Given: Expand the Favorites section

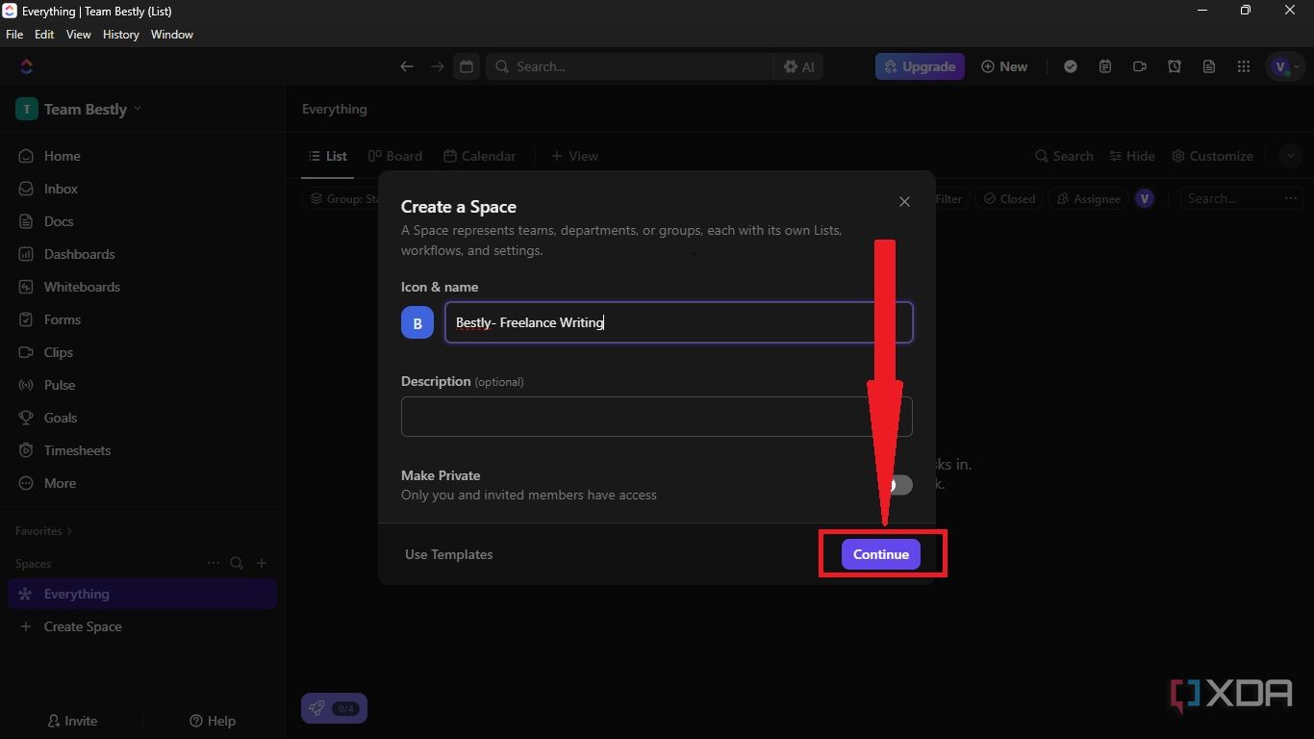Looking at the screenshot, I should tap(43, 531).
